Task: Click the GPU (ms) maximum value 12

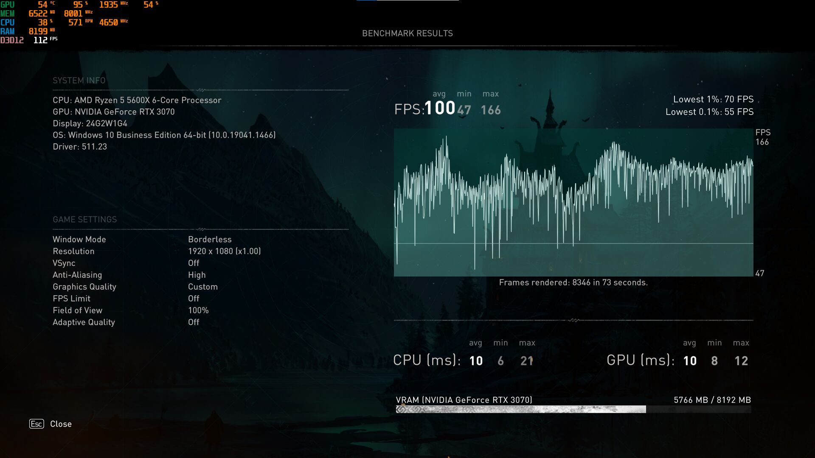Action: [741, 361]
